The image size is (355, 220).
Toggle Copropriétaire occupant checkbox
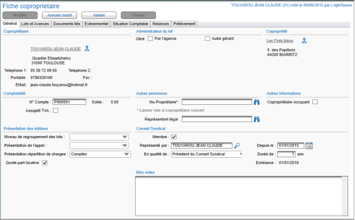(315, 102)
